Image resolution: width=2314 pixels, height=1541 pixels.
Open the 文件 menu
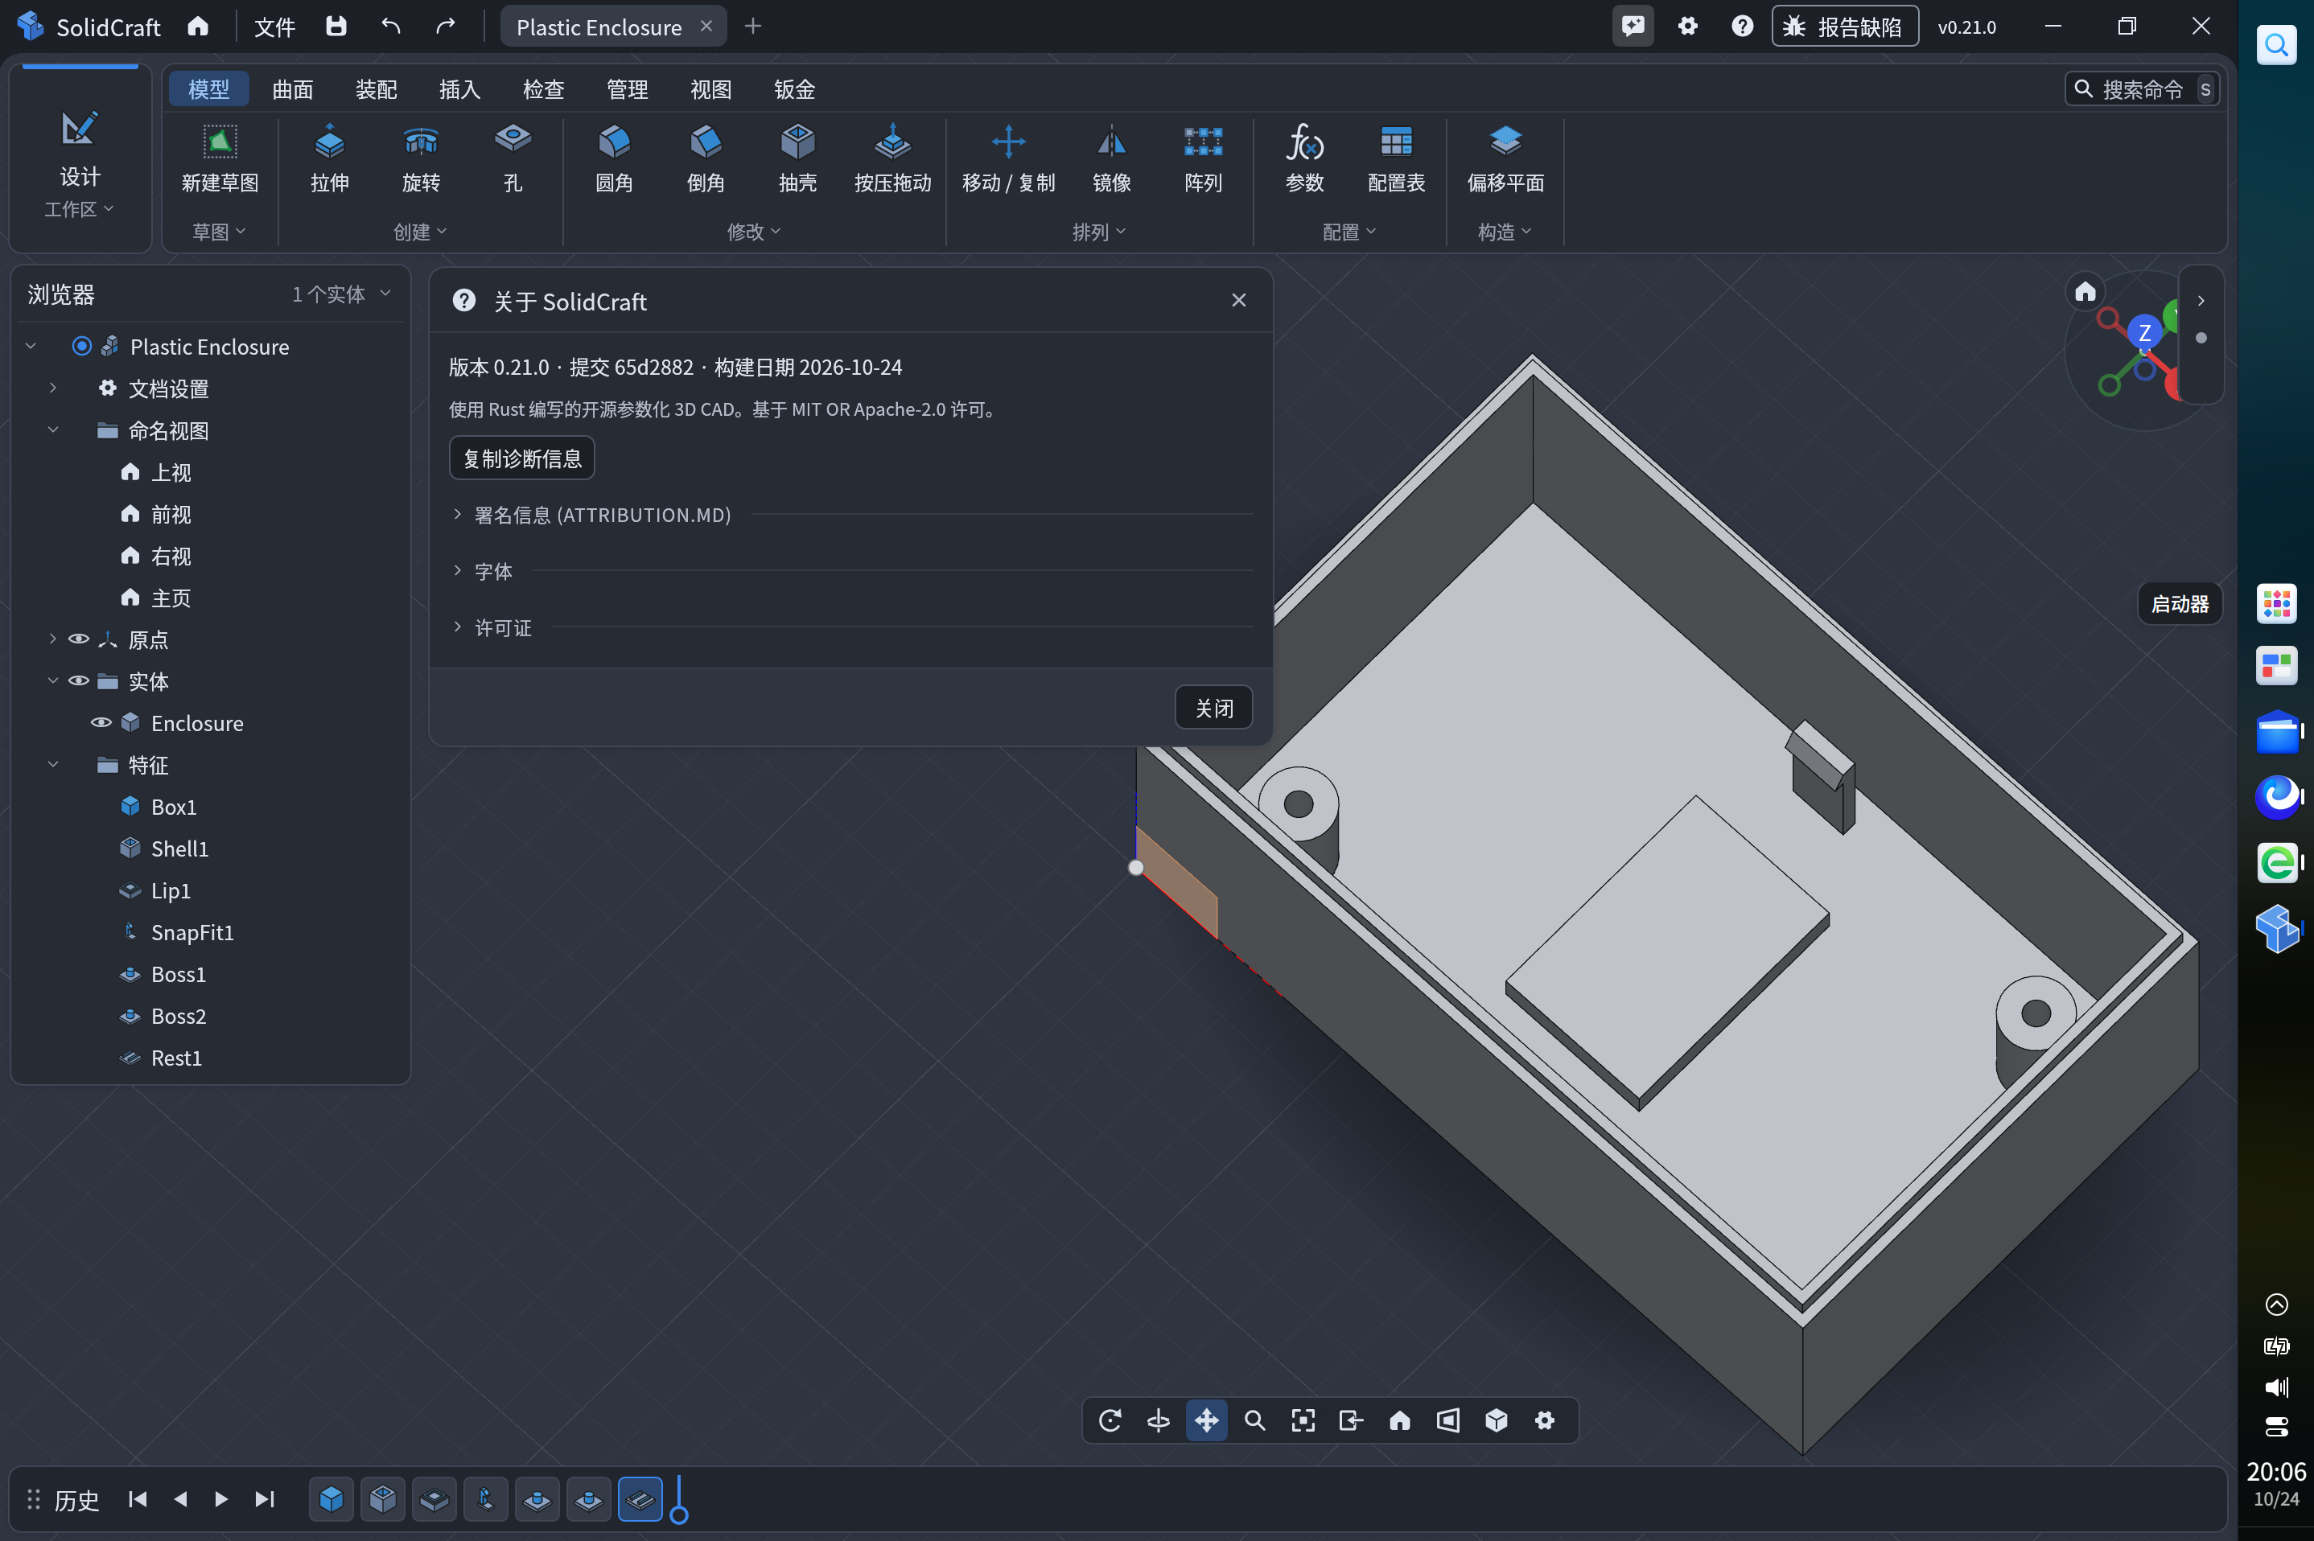274,27
